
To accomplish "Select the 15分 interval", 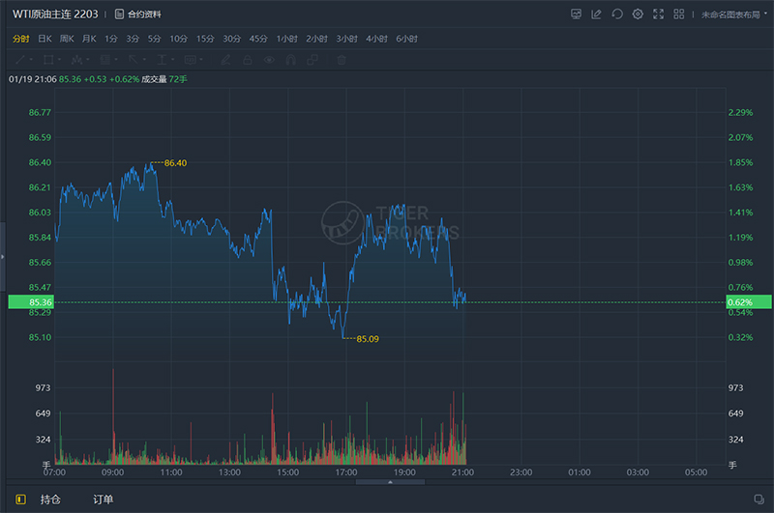I will [205, 39].
